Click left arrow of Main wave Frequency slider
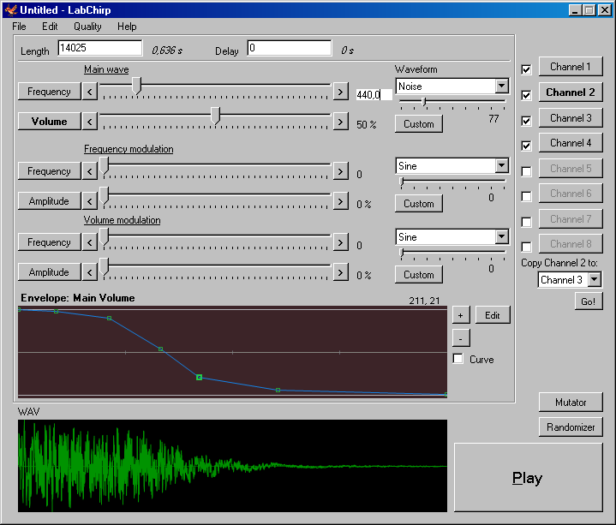Screen dimensions: 616x525 [90, 92]
